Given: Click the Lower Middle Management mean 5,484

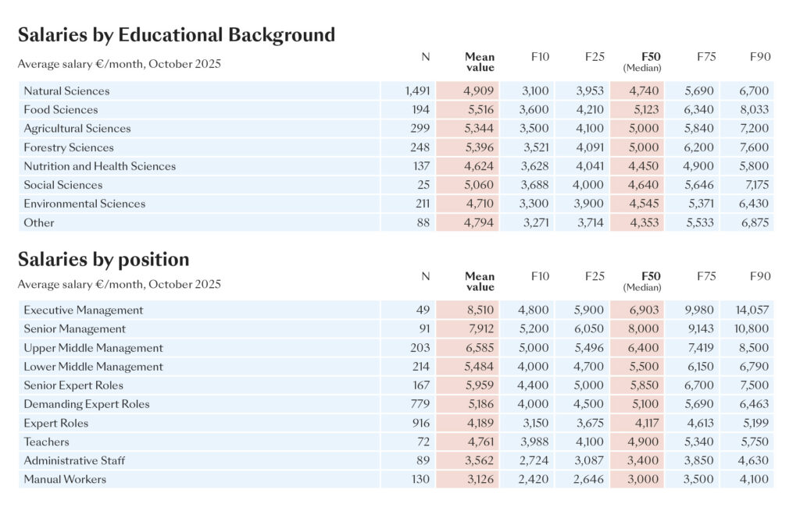Looking at the screenshot, I should (x=479, y=367).
